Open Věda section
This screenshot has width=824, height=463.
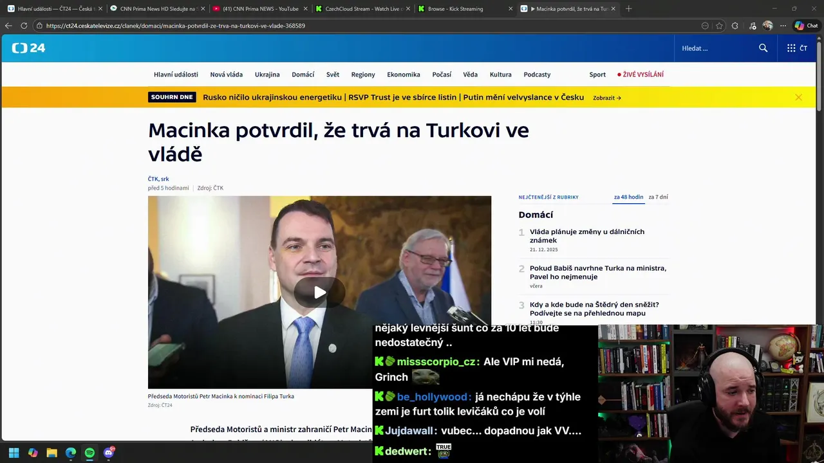471,75
